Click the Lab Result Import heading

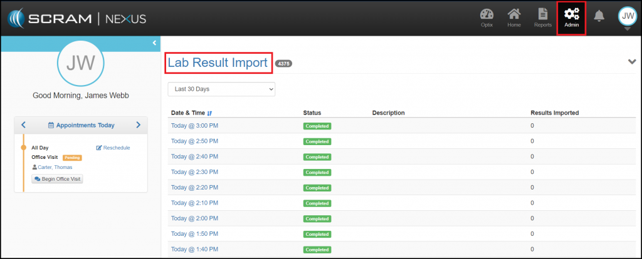tap(218, 63)
